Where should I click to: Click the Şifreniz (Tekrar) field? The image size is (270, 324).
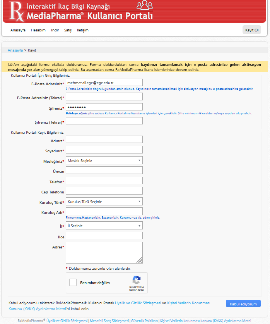click(104, 121)
